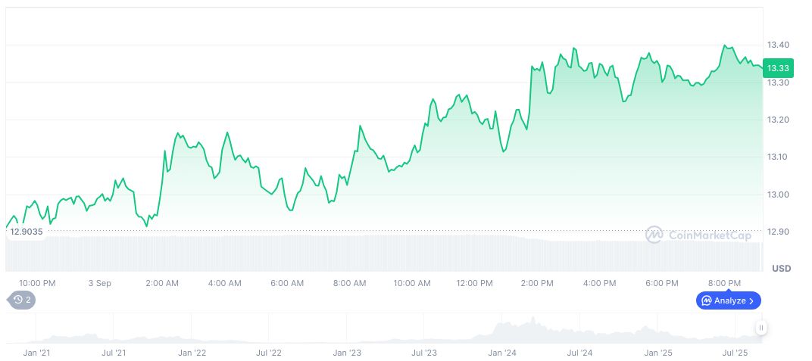Click the 12:00 PM time axis label
Screen dimensions: 812x361
(474, 283)
